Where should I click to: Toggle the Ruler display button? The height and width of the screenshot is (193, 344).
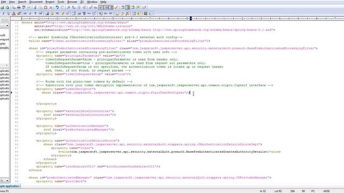pyautogui.click(x=111, y=8)
